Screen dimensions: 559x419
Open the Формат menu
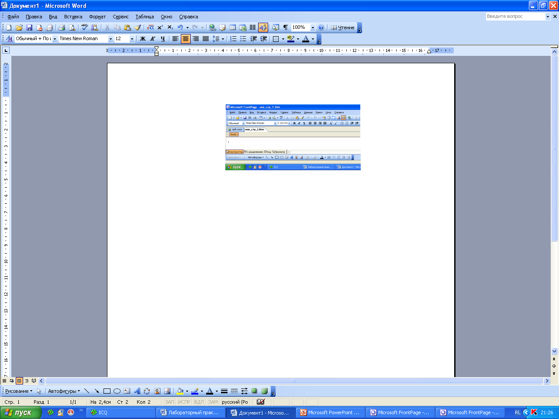[x=97, y=17]
